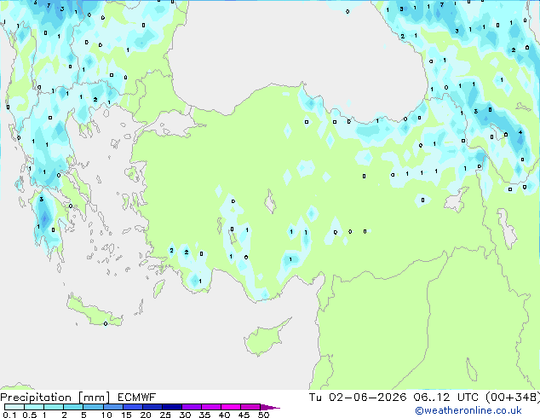Click the '0.1' legend scale label
Viewport: 540px width, 418px height.
9,415
